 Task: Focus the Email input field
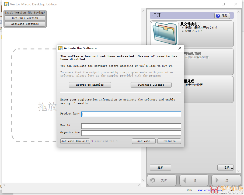131,126
